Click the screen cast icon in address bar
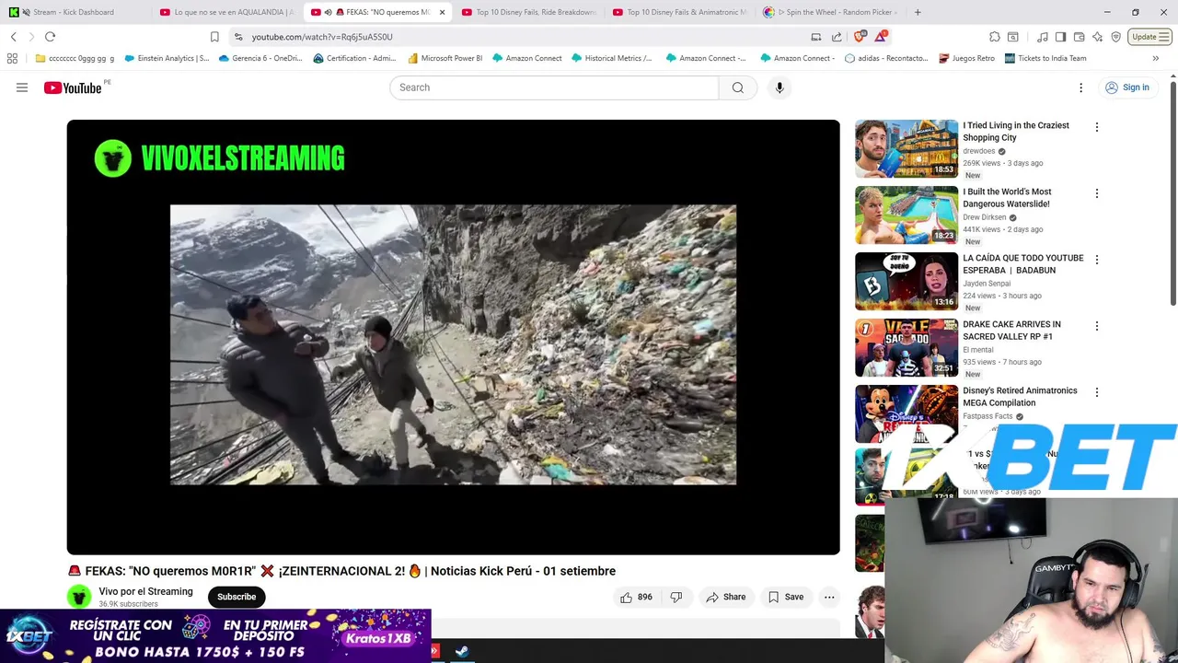The width and height of the screenshot is (1178, 663). point(816,37)
